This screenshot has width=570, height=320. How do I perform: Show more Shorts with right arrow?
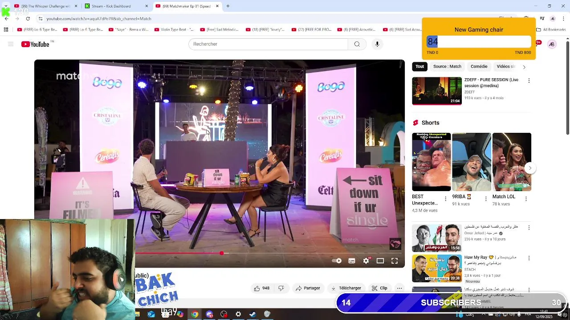tap(529, 168)
